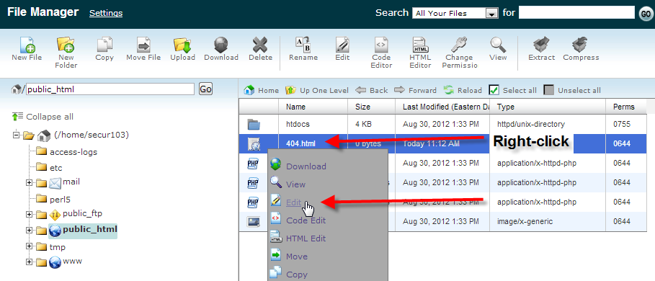Click the httpd/unix-directory type cell

531,124
